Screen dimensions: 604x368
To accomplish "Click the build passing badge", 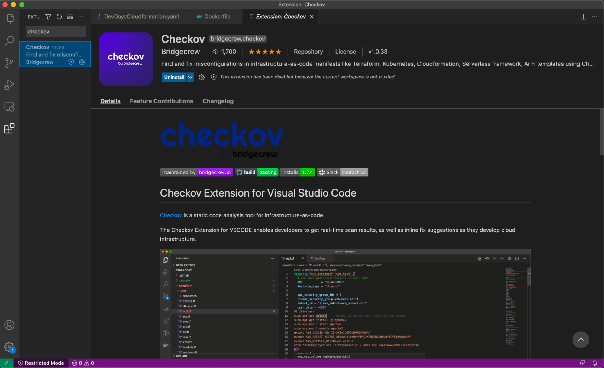I will tap(257, 173).
